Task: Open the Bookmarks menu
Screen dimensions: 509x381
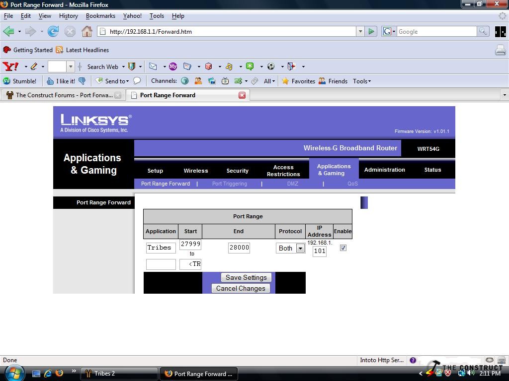Action: pyautogui.click(x=100, y=16)
